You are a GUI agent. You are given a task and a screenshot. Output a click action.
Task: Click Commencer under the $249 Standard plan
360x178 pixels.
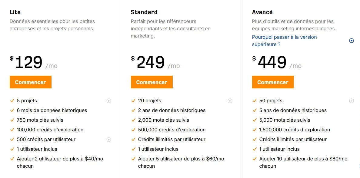[152, 82]
